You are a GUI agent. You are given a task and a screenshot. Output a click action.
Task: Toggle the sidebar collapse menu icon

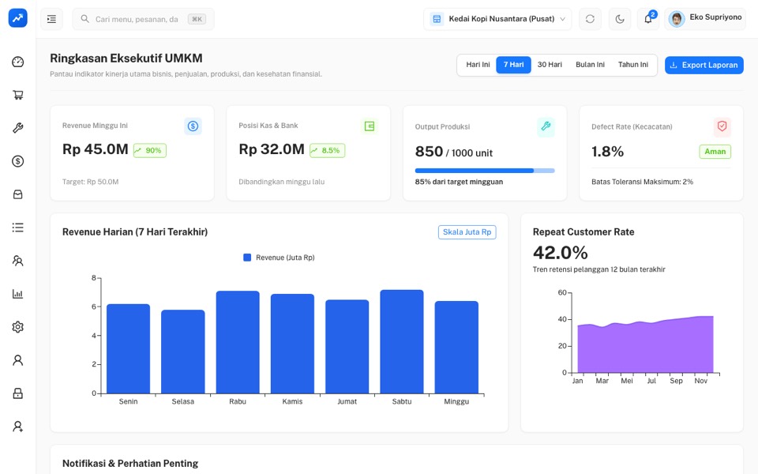52,19
